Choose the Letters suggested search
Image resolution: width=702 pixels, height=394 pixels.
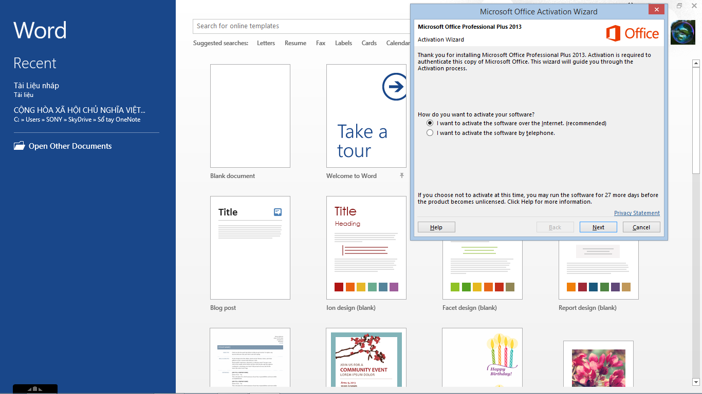point(266,43)
